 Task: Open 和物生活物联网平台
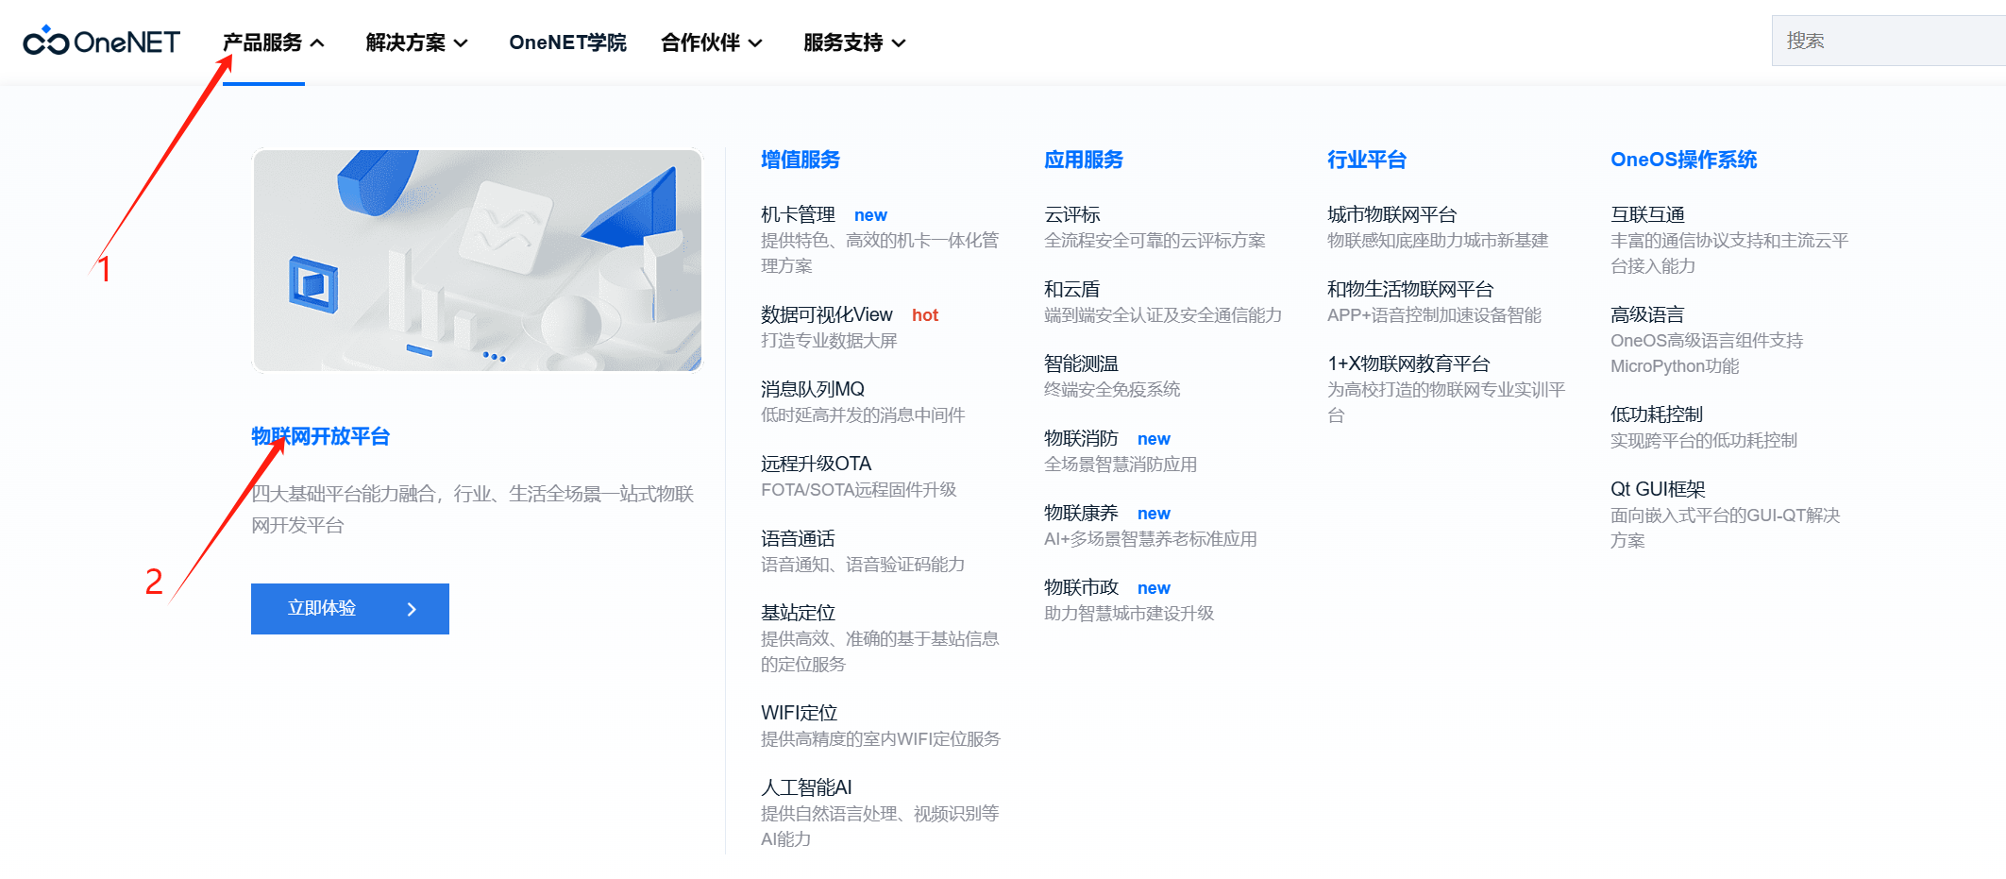coord(1410,290)
